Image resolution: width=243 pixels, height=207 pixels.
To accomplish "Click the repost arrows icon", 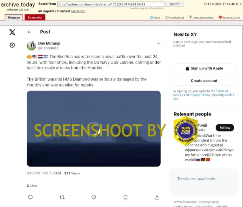I will 62,197.
